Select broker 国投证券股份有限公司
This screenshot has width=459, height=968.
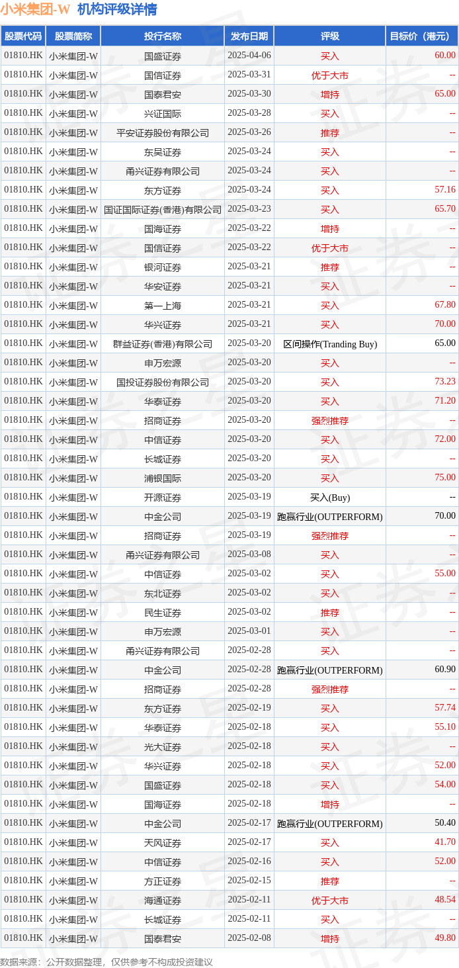[x=163, y=382]
